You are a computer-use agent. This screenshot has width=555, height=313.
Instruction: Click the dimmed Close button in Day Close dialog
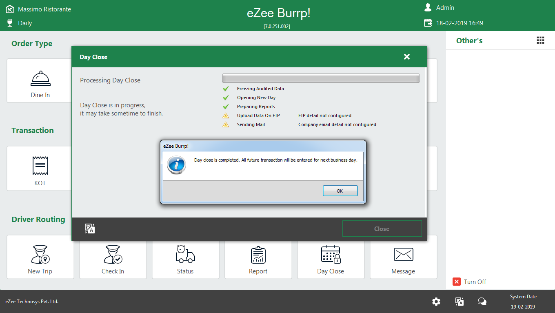click(382, 229)
